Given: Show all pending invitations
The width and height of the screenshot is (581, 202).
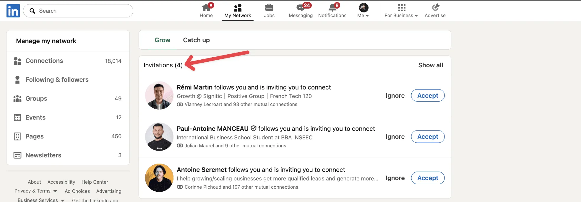Looking at the screenshot, I should [430, 65].
